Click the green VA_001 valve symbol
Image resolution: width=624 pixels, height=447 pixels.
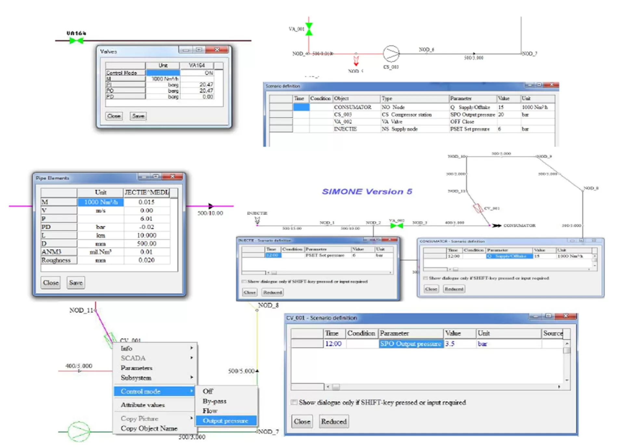[309, 29]
